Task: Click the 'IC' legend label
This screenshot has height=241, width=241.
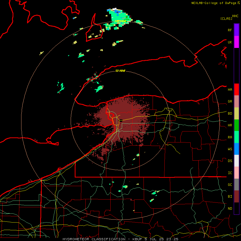Action: 230,173
